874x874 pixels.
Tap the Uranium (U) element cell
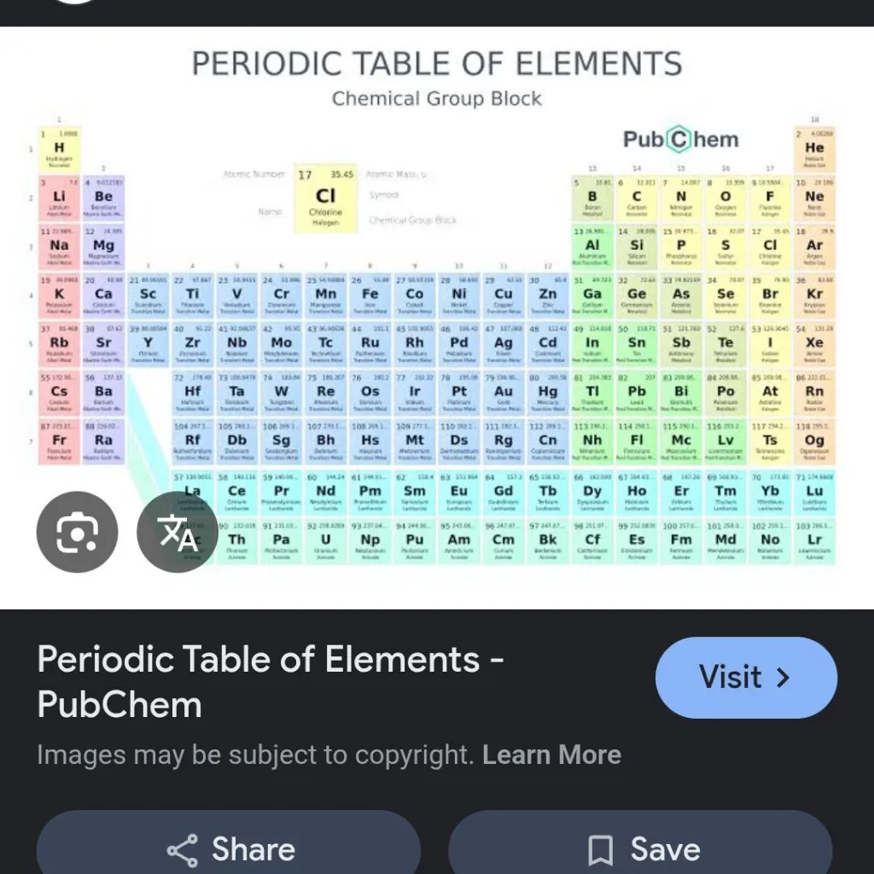(x=325, y=543)
